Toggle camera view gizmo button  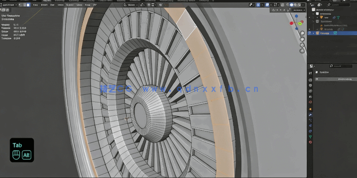pyautogui.click(x=302, y=45)
